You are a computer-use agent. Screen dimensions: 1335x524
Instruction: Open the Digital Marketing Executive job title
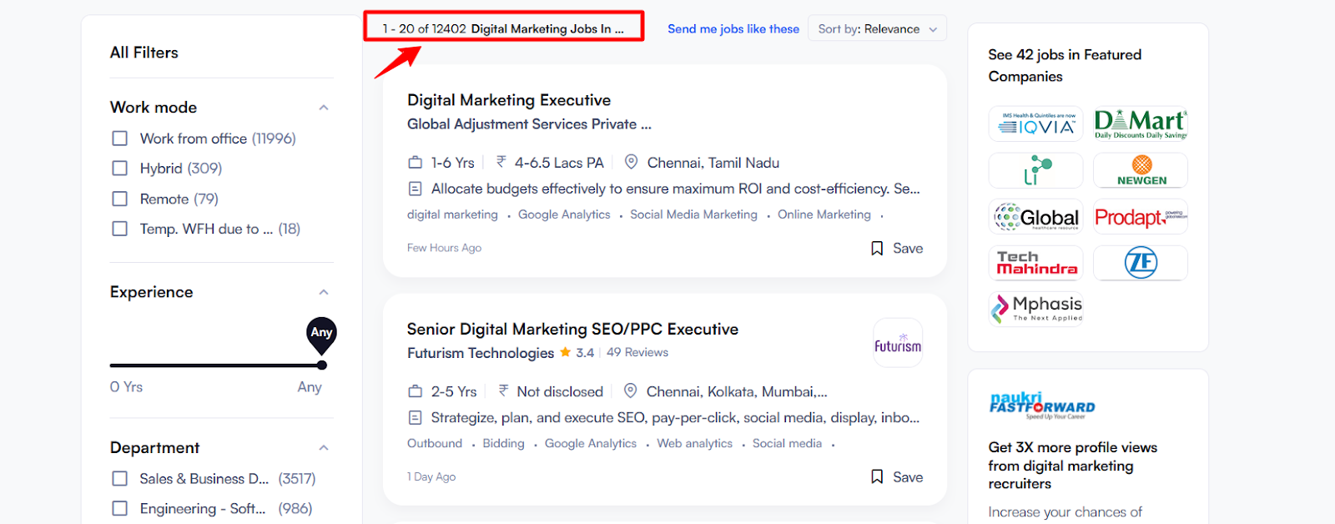(509, 100)
